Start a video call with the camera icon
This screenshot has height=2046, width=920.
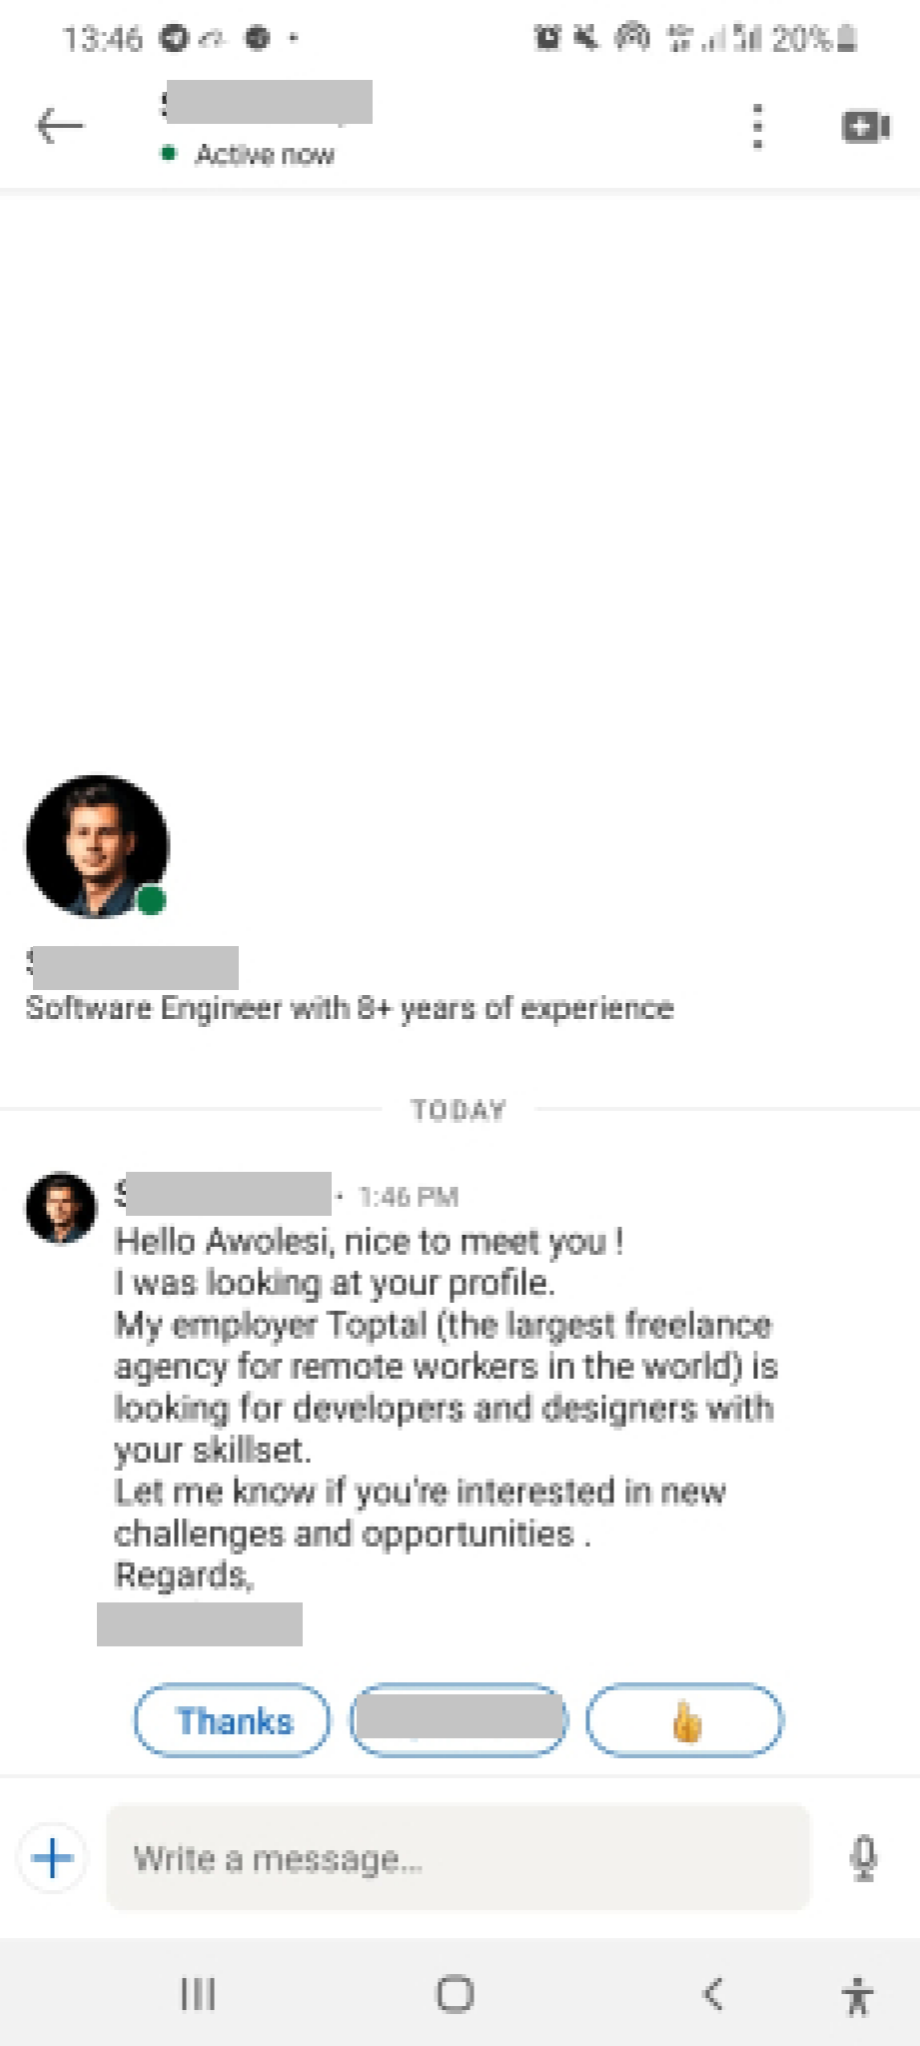coord(865,127)
